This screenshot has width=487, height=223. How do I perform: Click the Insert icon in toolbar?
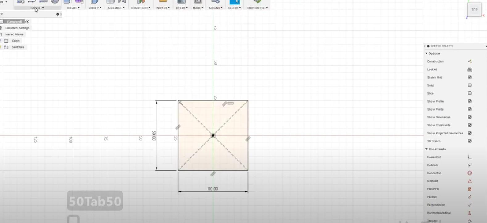[x=181, y=2]
